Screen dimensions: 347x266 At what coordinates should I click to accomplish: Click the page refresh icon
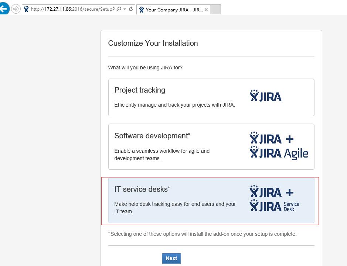tap(131, 9)
